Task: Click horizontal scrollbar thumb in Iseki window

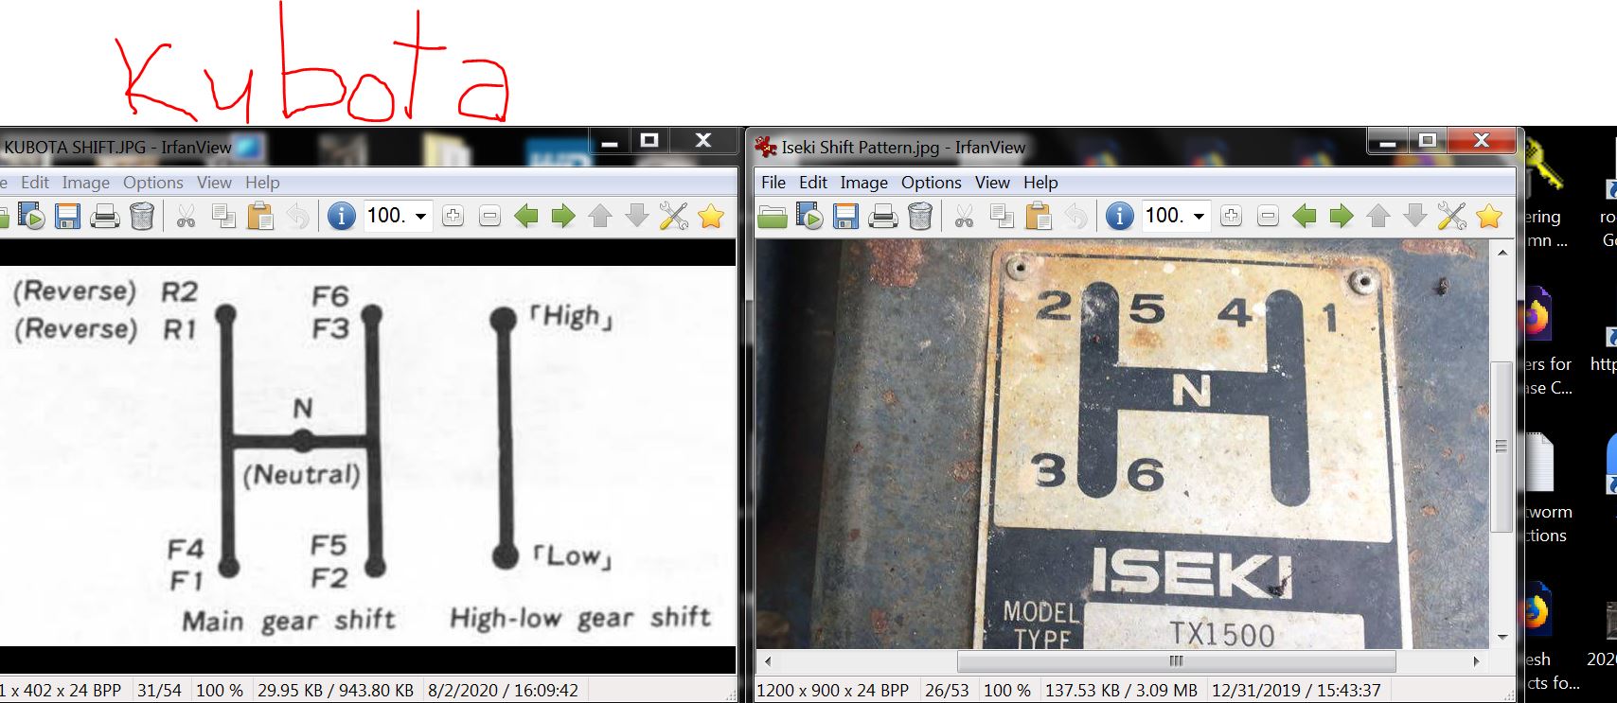Action: pos(1176,660)
